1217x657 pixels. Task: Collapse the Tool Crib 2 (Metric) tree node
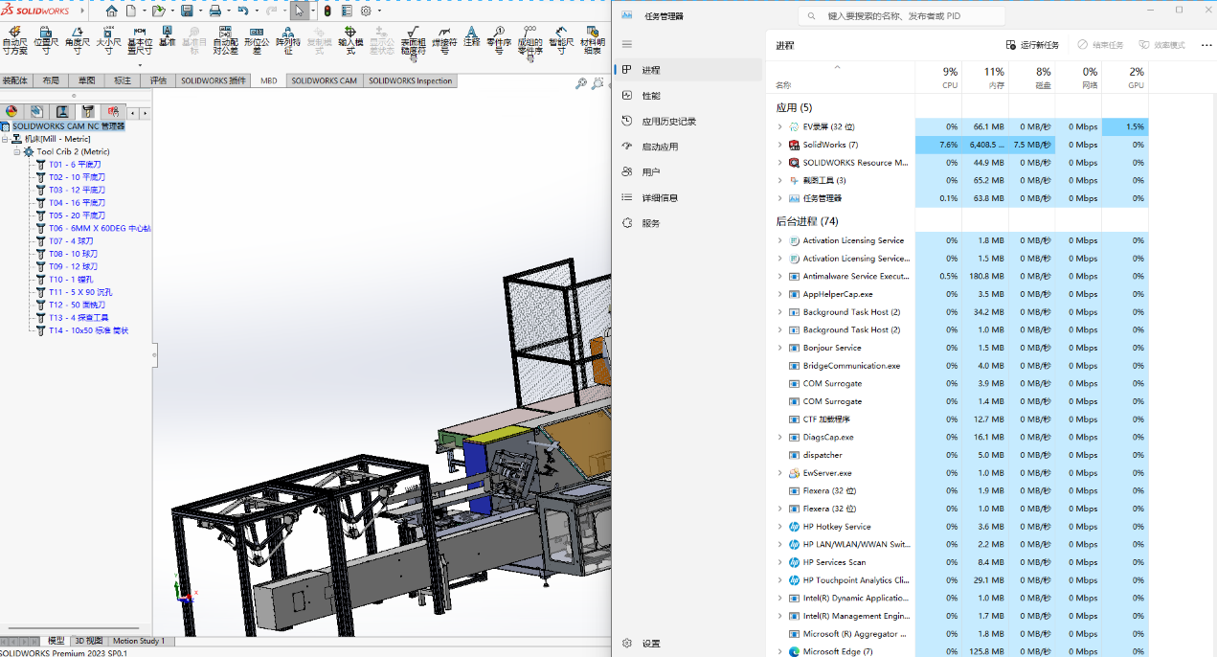16,151
